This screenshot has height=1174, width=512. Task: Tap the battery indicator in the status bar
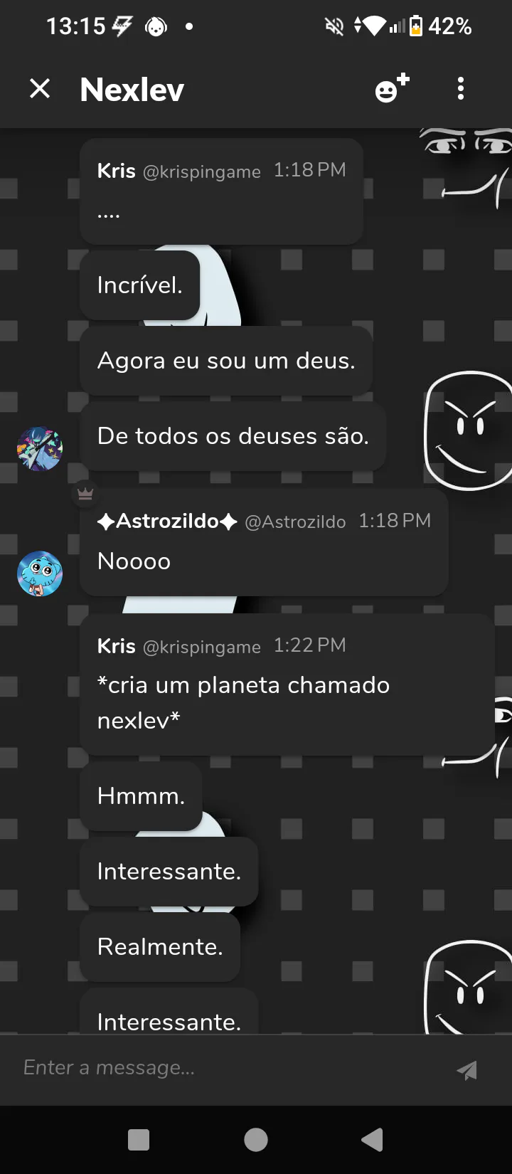416,26
